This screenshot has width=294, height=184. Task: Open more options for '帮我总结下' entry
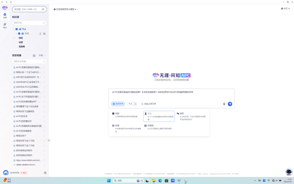(44, 136)
